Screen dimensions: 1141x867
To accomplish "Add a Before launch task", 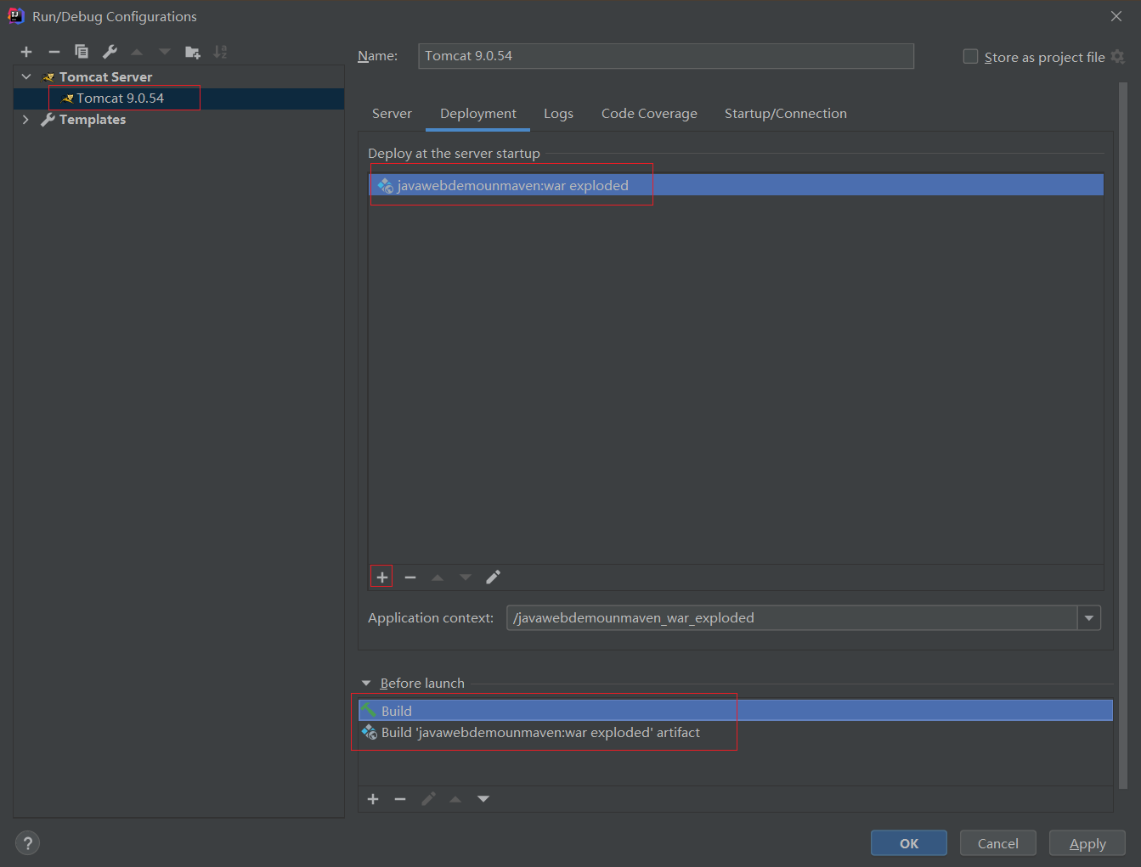I will (x=373, y=799).
